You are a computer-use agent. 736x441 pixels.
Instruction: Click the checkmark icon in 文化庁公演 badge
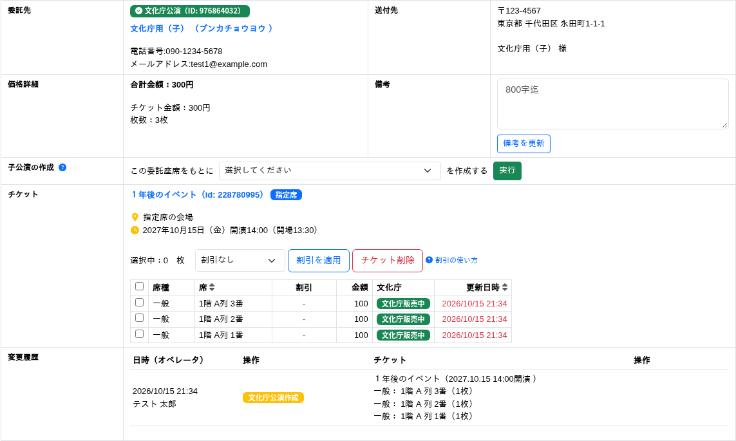138,11
